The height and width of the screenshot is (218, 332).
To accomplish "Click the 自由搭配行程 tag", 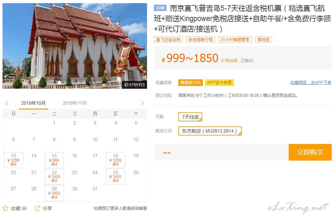I will [201, 40].
